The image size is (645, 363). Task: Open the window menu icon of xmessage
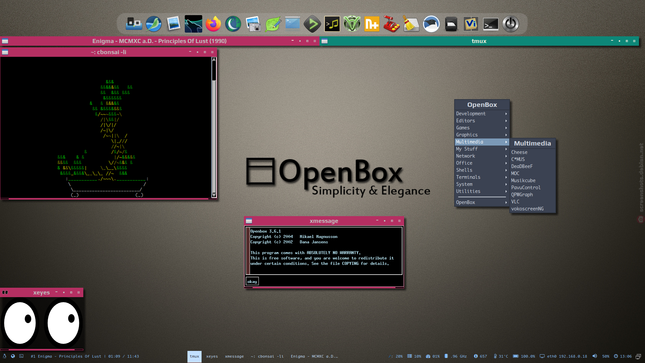pos(249,221)
